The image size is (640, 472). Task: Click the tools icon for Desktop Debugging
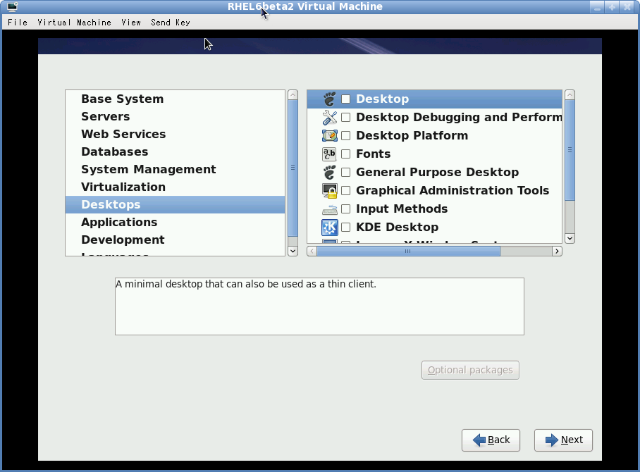pos(329,118)
